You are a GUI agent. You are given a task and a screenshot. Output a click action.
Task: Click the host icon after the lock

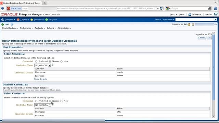pos(193,24)
